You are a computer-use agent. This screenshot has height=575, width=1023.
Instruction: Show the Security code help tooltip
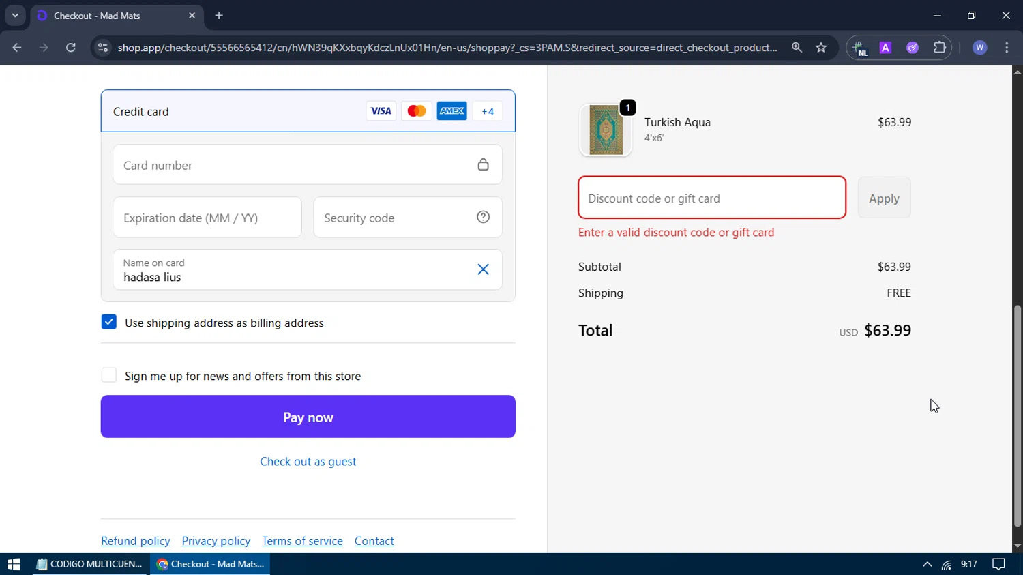(x=483, y=217)
